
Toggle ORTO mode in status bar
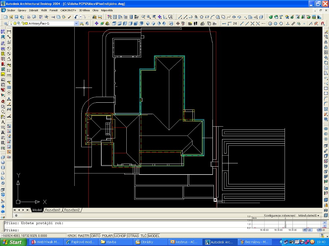[96, 236]
